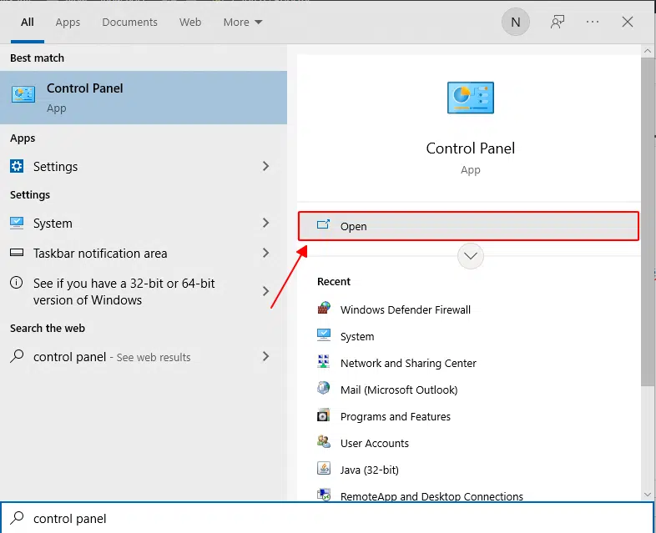Select the Web search tab
The image size is (656, 533).
190,23
